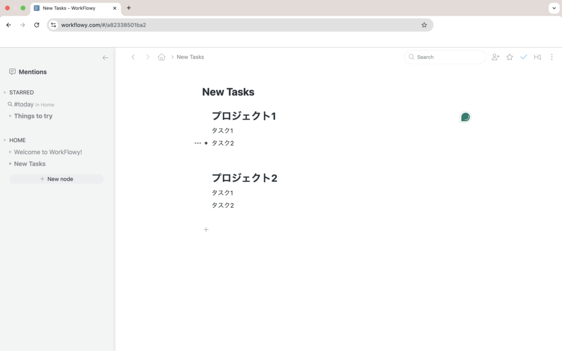Open Mentions in the sidebar
This screenshot has height=351, width=562.
point(32,72)
